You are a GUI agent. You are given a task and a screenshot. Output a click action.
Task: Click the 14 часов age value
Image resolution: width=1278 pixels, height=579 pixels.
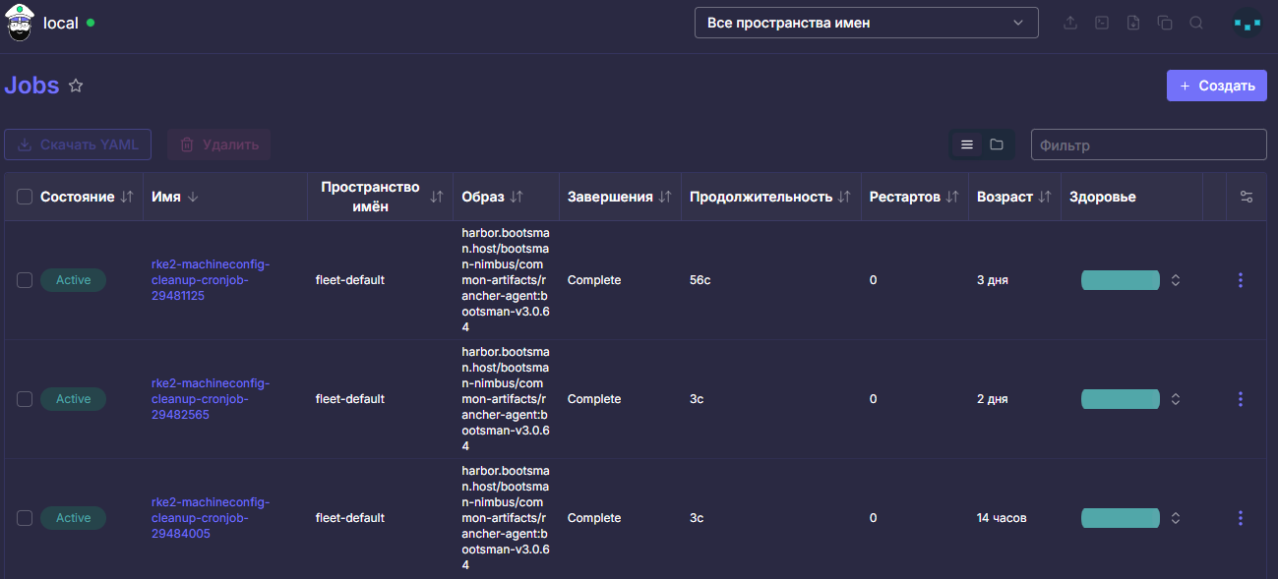click(x=1002, y=518)
